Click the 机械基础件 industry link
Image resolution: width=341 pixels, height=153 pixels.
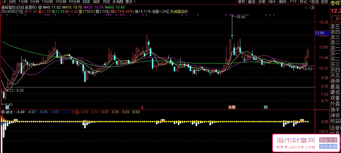click(x=179, y=12)
